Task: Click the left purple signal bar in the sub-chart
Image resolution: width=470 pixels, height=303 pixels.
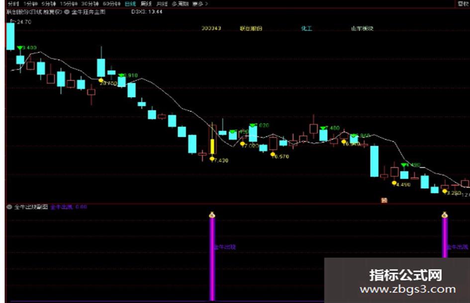Action: pos(212,259)
